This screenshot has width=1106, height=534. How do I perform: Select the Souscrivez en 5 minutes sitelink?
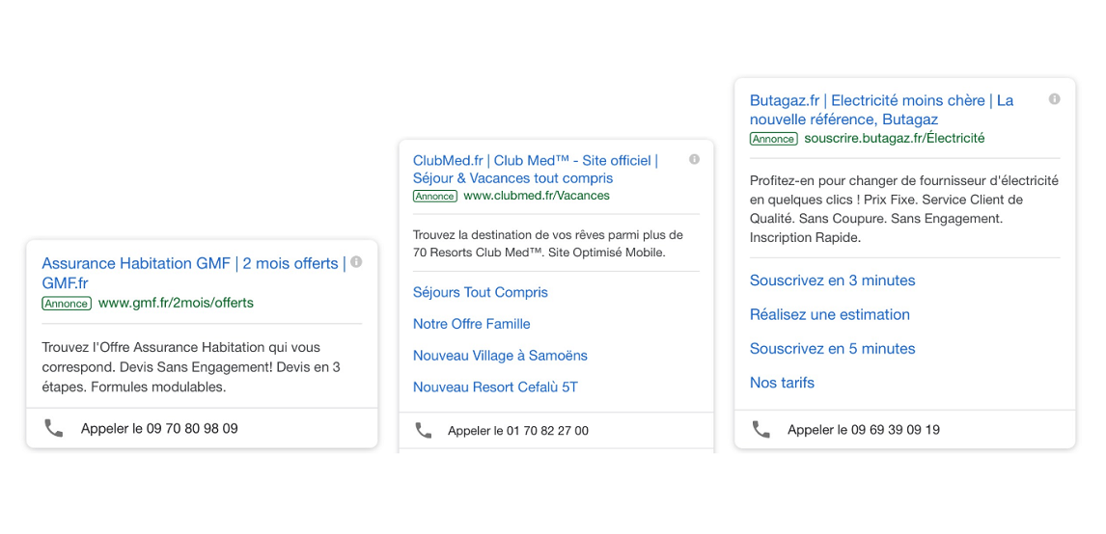(832, 349)
